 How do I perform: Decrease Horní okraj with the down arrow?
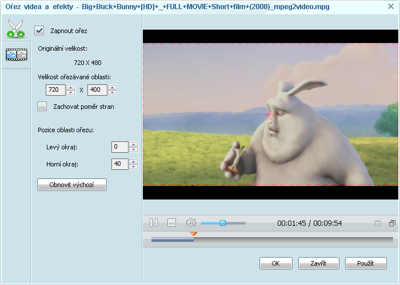[x=133, y=166]
